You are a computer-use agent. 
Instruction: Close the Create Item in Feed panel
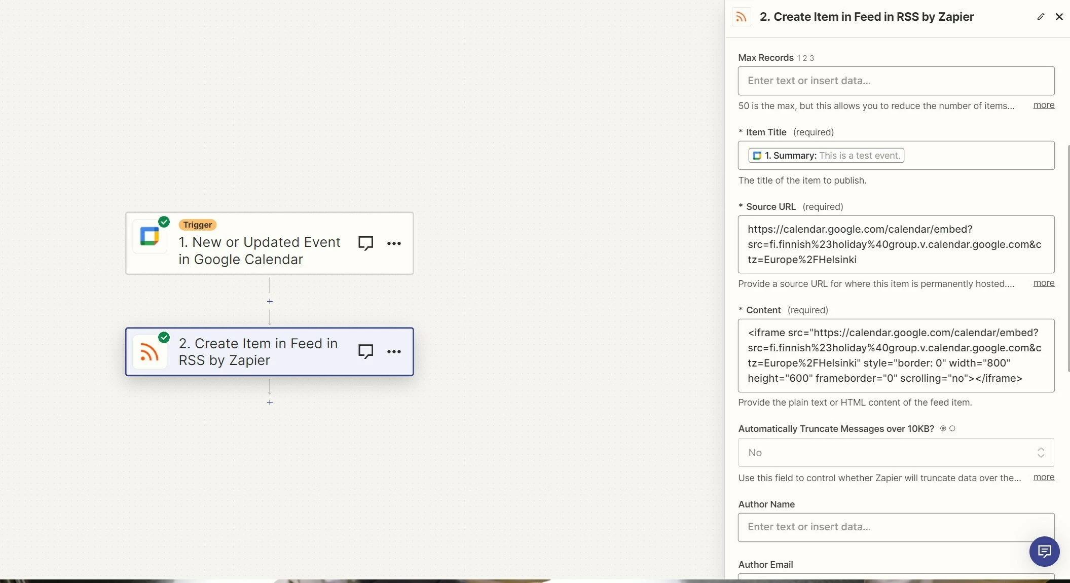[1059, 16]
